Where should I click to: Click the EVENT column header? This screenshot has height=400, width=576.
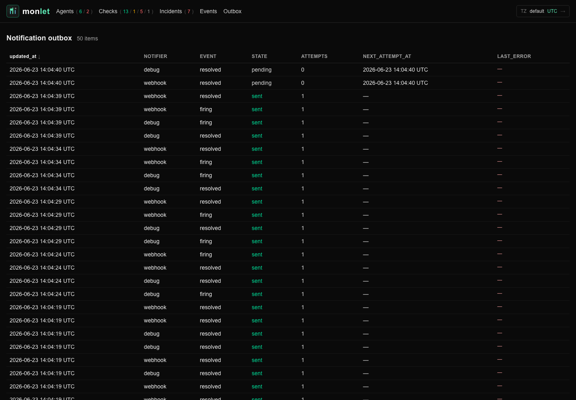pyautogui.click(x=208, y=56)
